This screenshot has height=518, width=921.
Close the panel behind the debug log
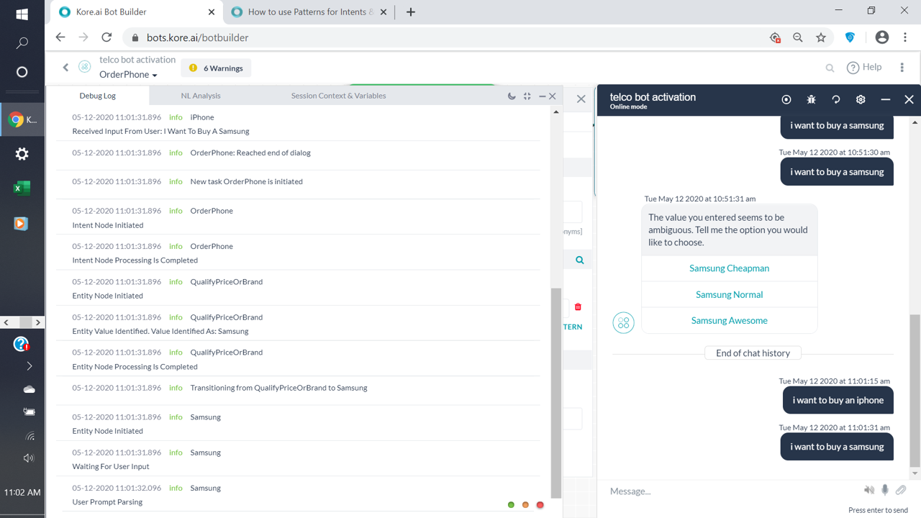tap(581, 99)
